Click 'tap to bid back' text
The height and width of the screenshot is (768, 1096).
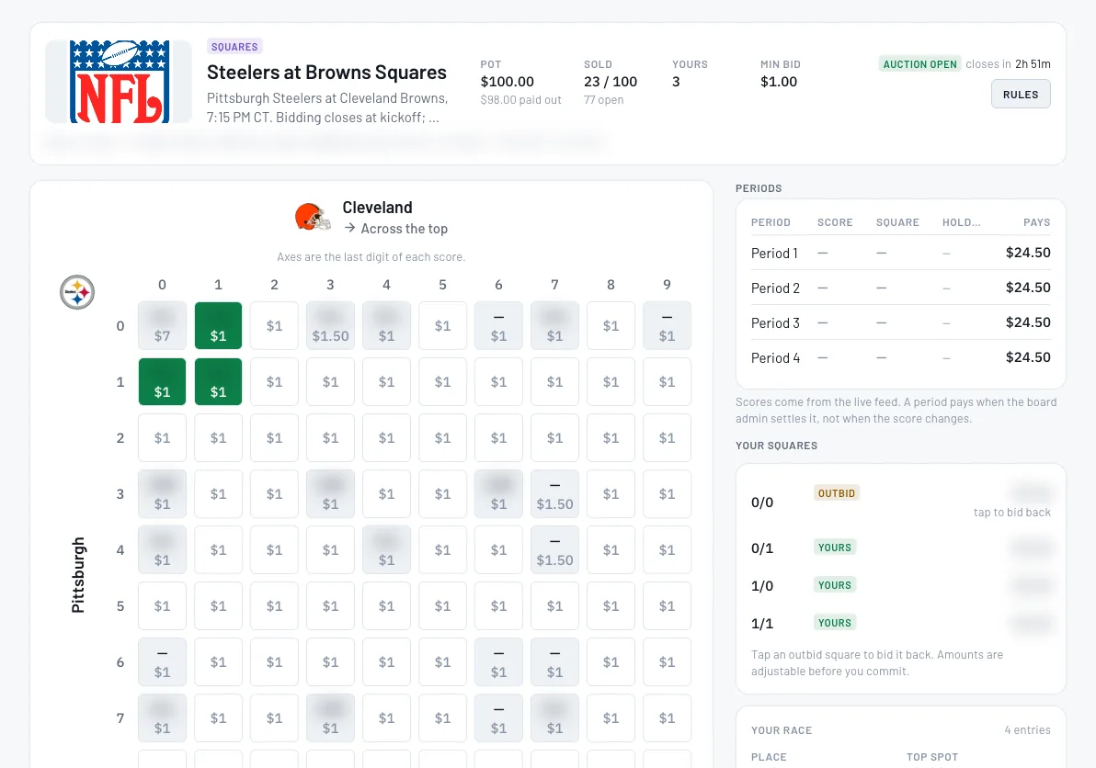pos(1012,513)
